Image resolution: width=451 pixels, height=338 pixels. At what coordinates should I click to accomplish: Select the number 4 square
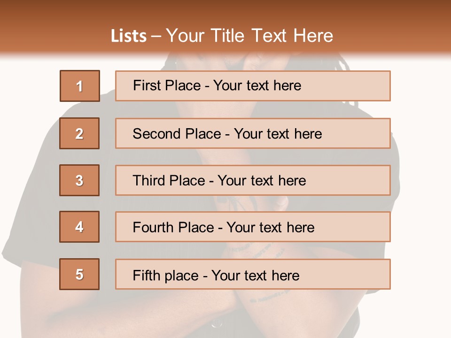pyautogui.click(x=79, y=227)
